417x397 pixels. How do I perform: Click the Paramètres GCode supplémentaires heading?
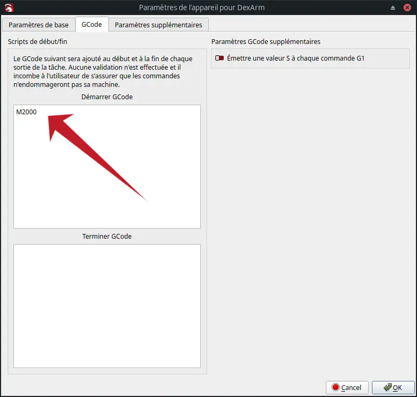click(x=266, y=42)
